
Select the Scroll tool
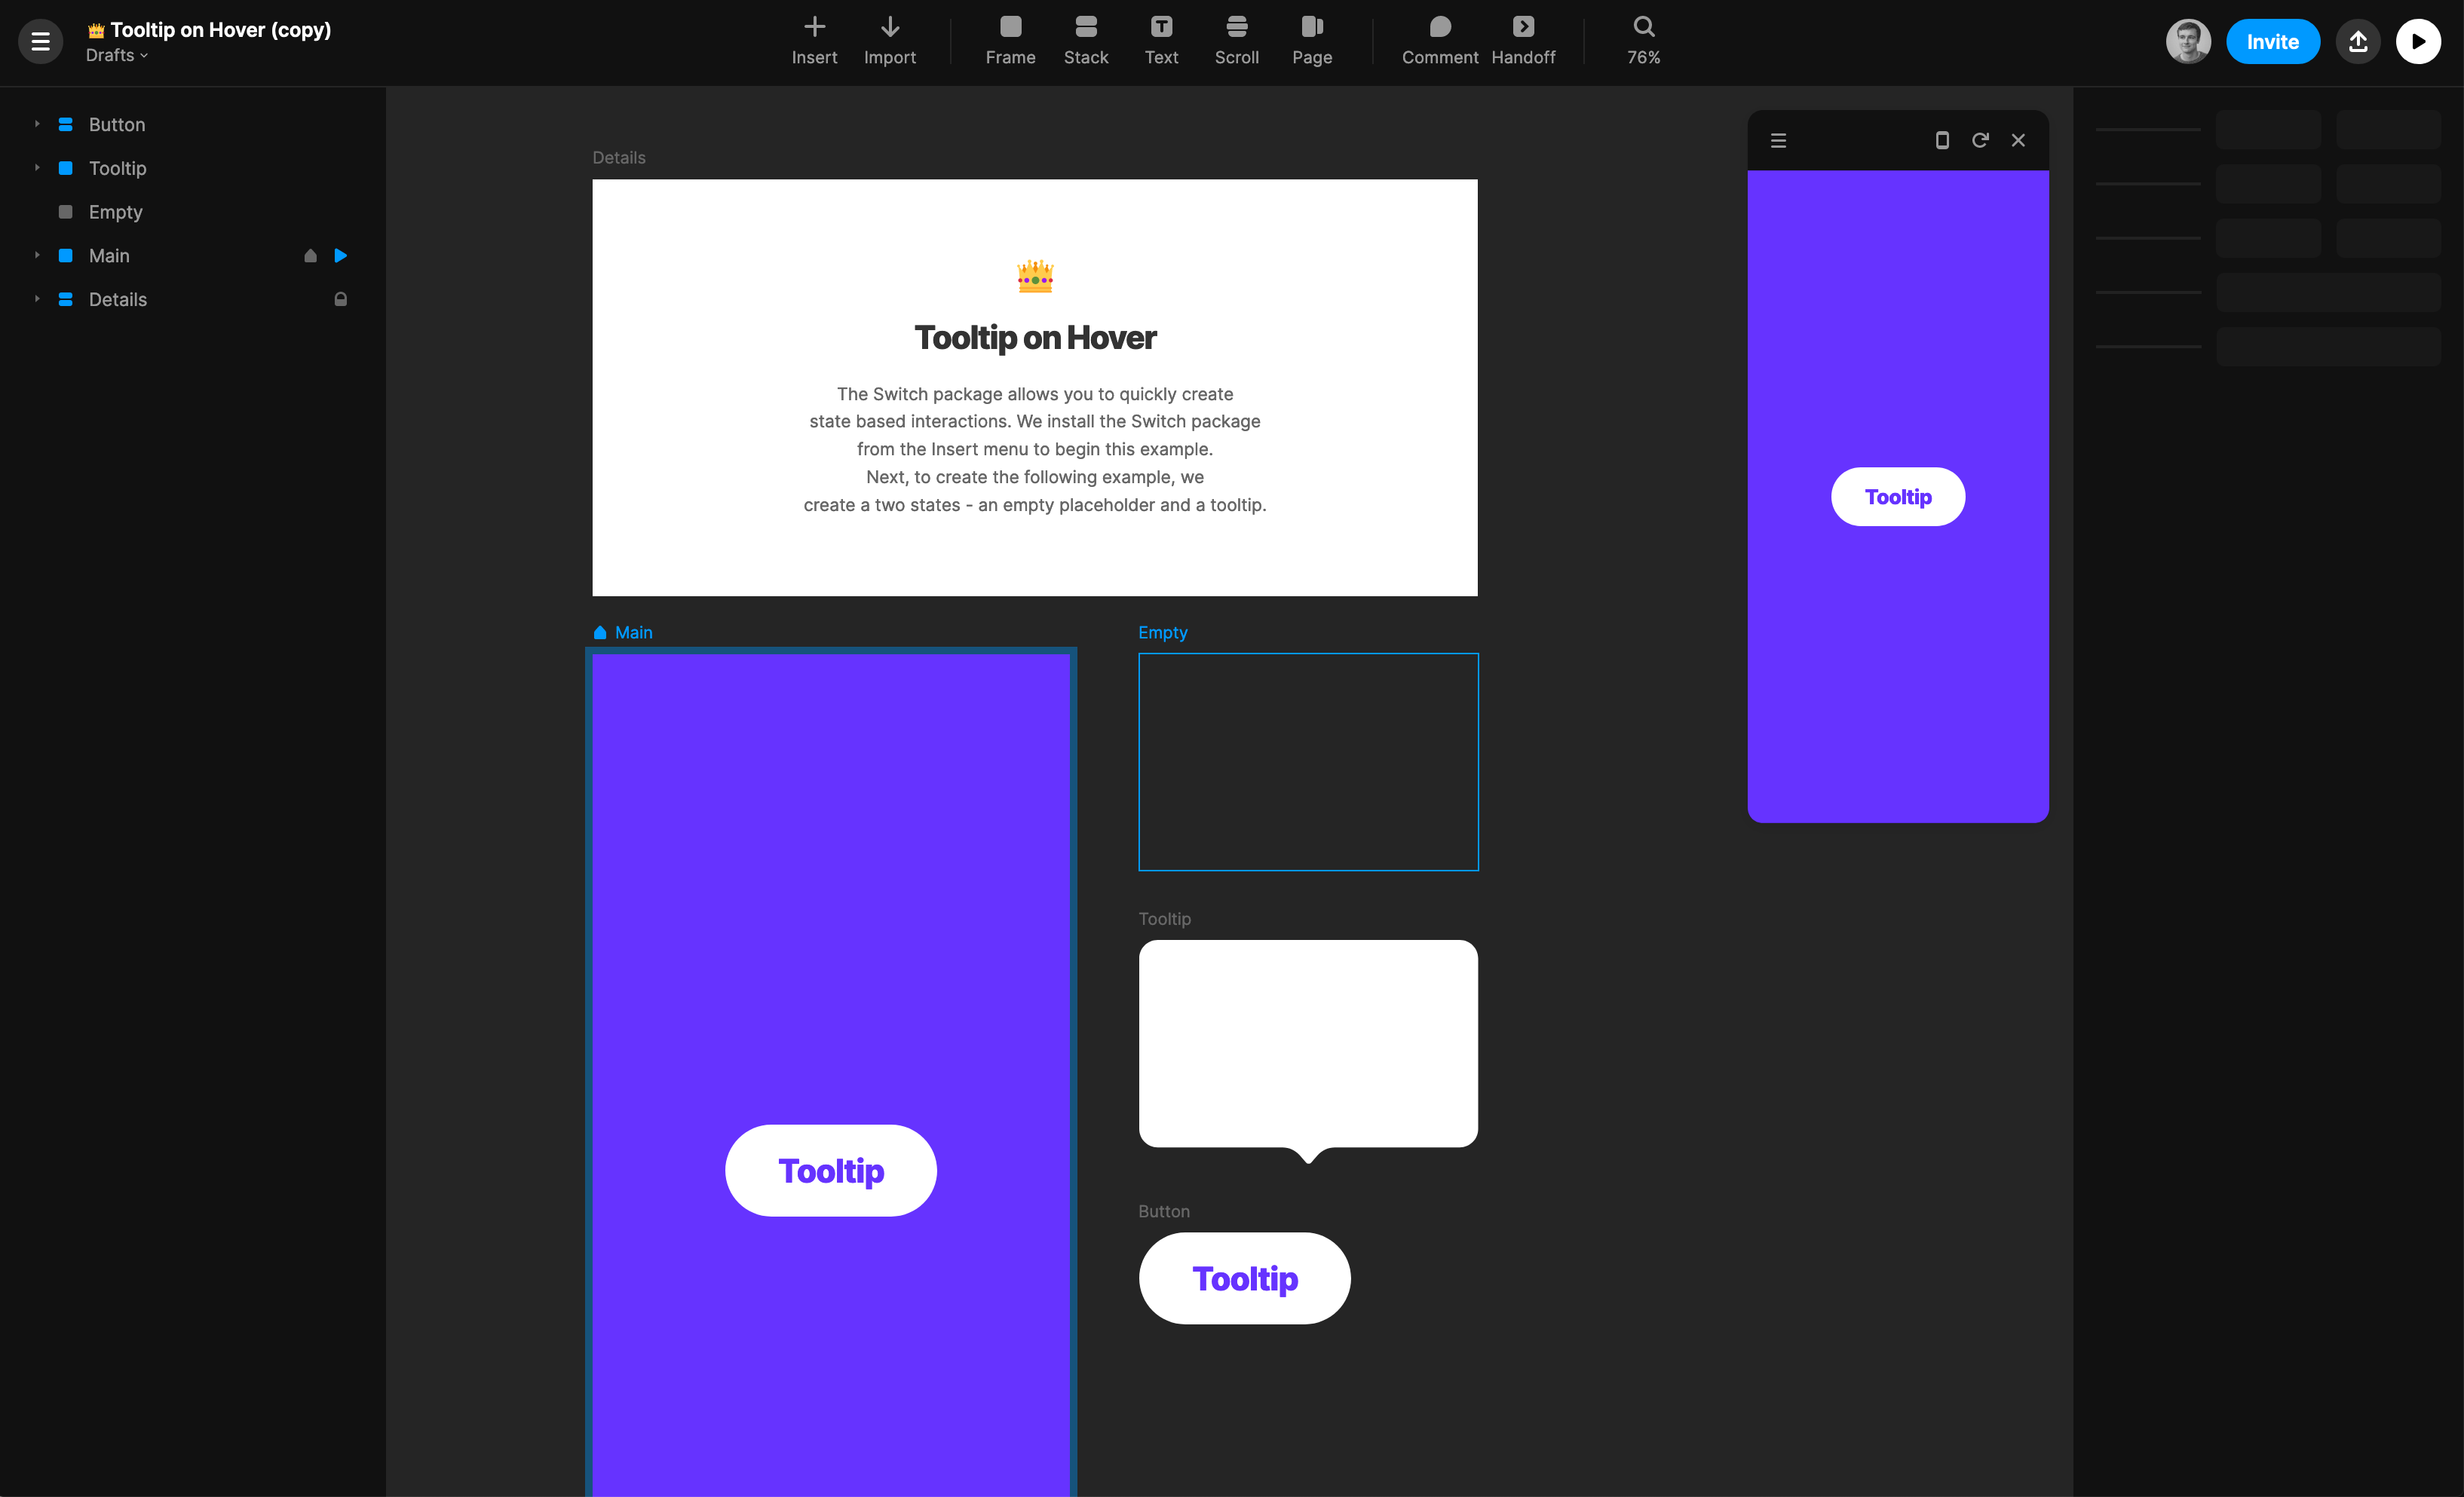[1236, 40]
